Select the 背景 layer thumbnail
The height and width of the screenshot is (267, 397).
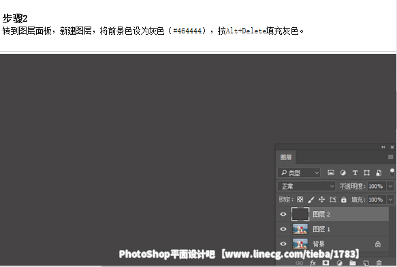pyautogui.click(x=300, y=244)
